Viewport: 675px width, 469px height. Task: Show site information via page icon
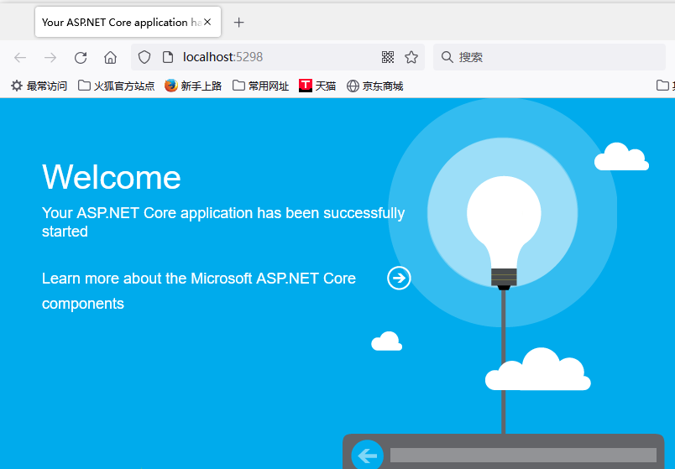[167, 57]
